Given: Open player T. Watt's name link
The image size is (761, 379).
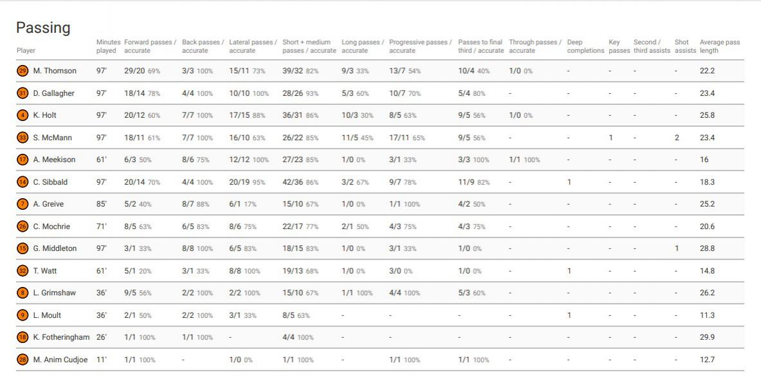Looking at the screenshot, I should [44, 271].
